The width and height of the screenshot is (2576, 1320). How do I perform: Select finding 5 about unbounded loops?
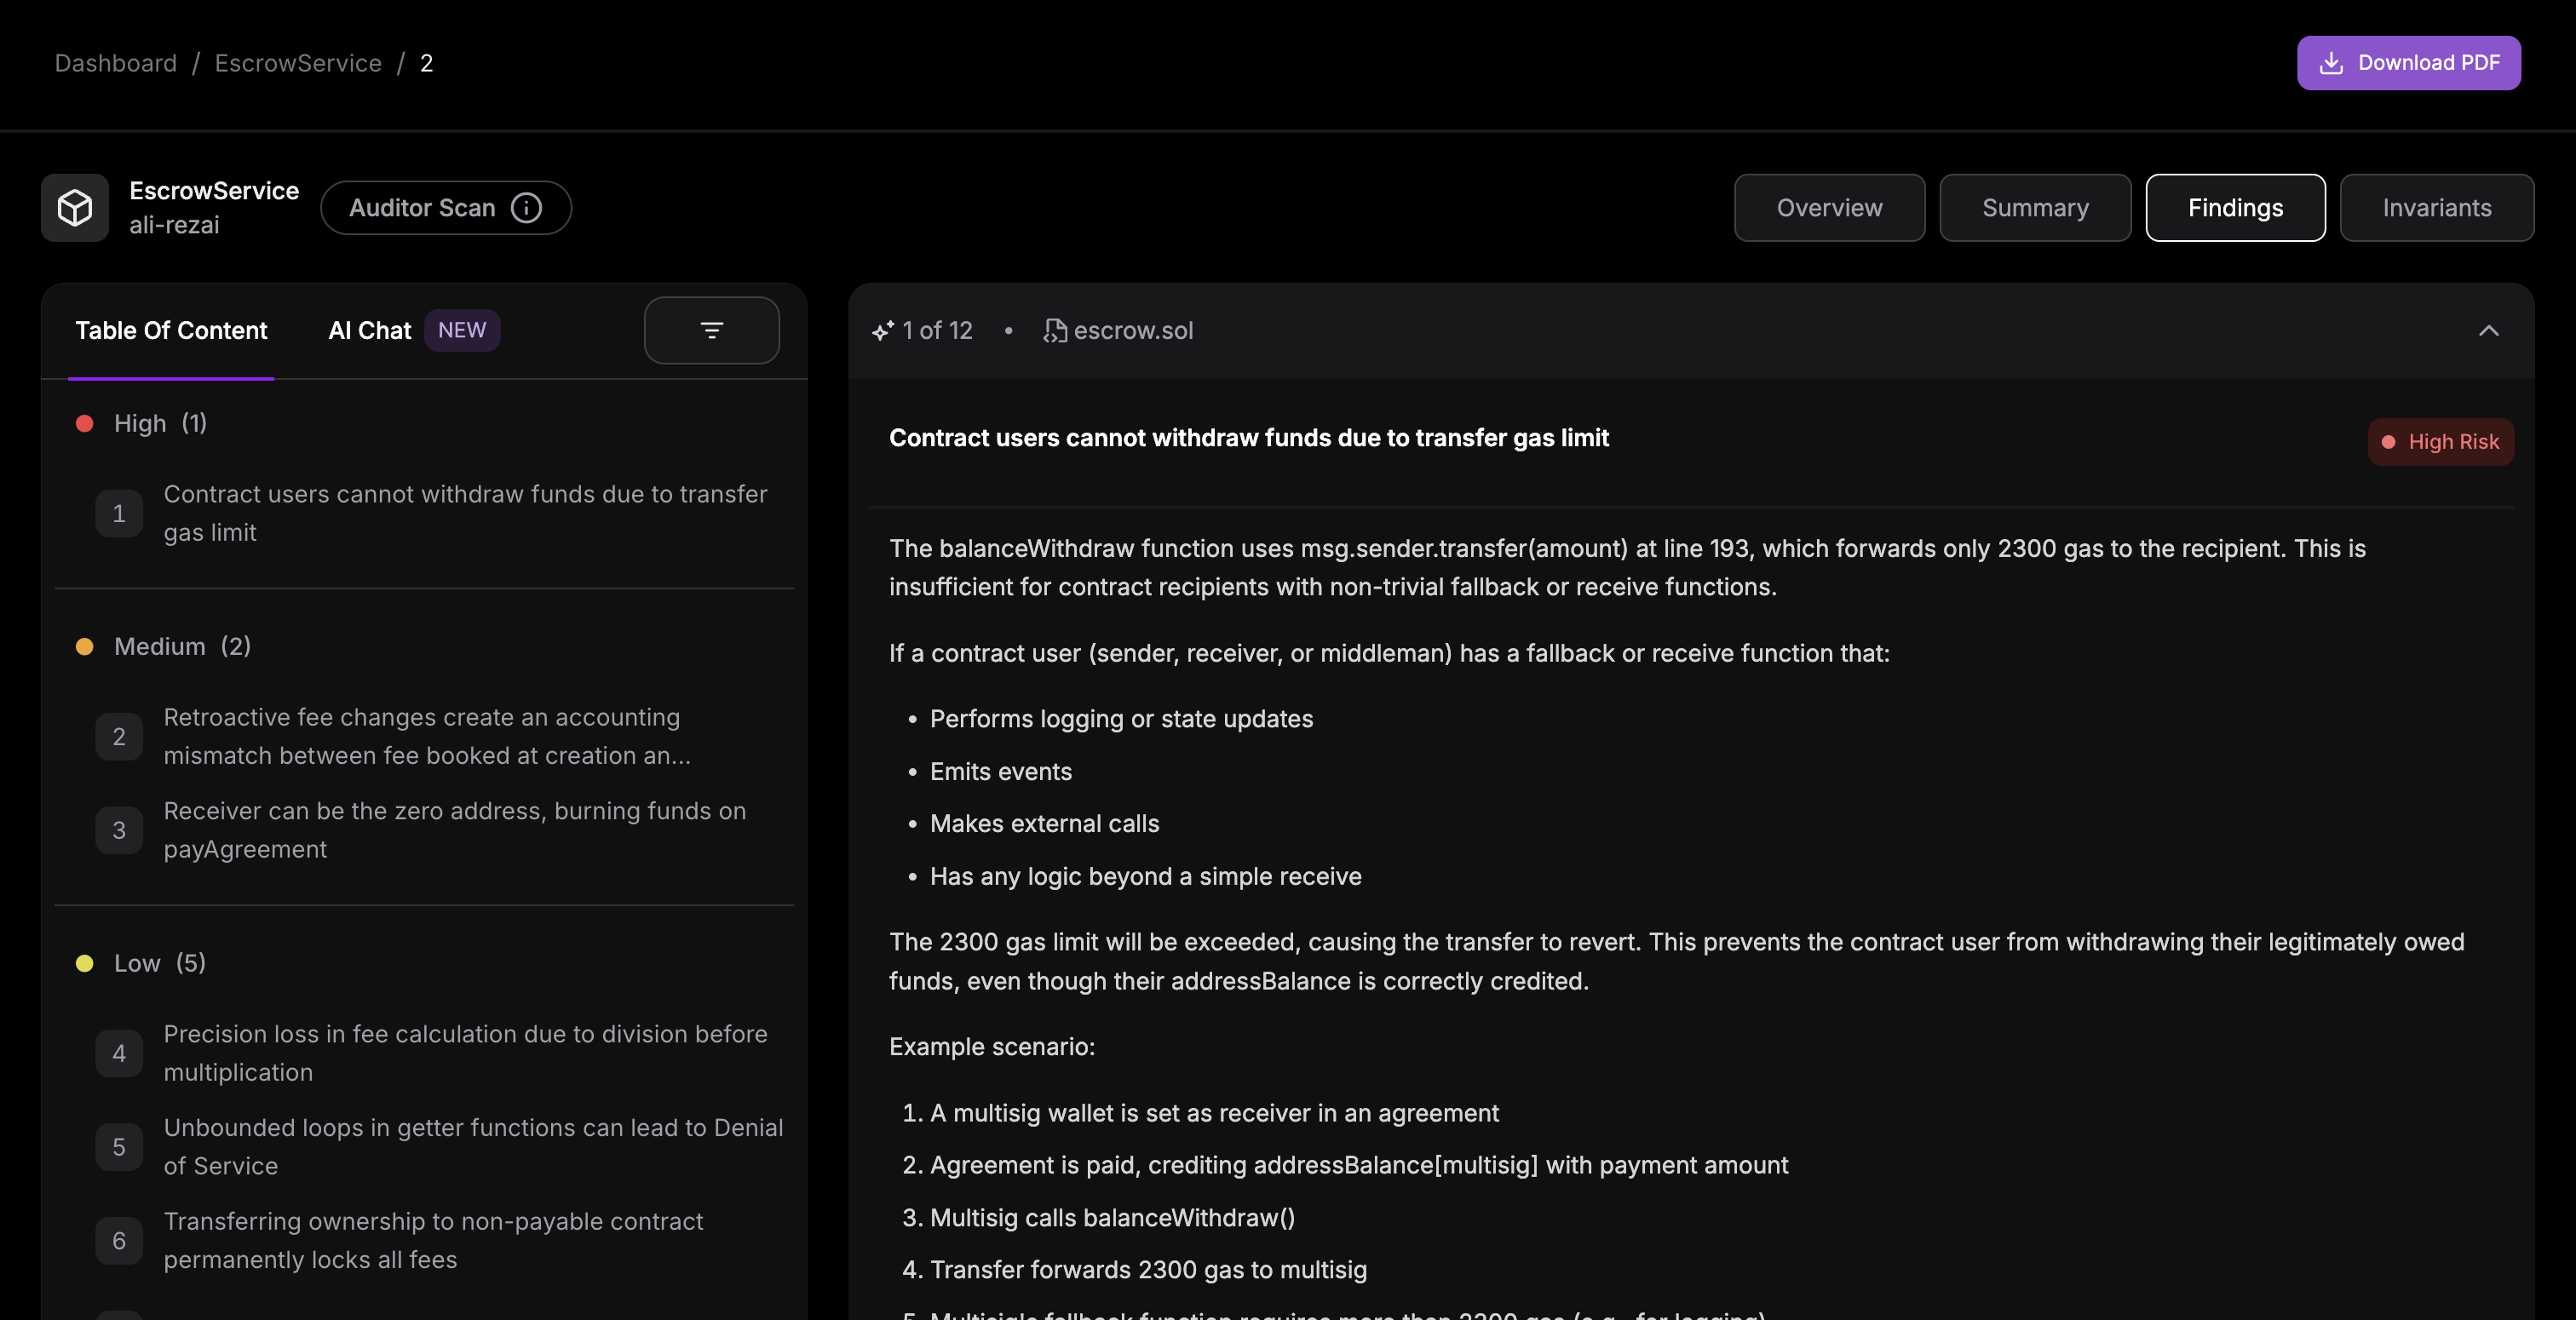tap(472, 1147)
